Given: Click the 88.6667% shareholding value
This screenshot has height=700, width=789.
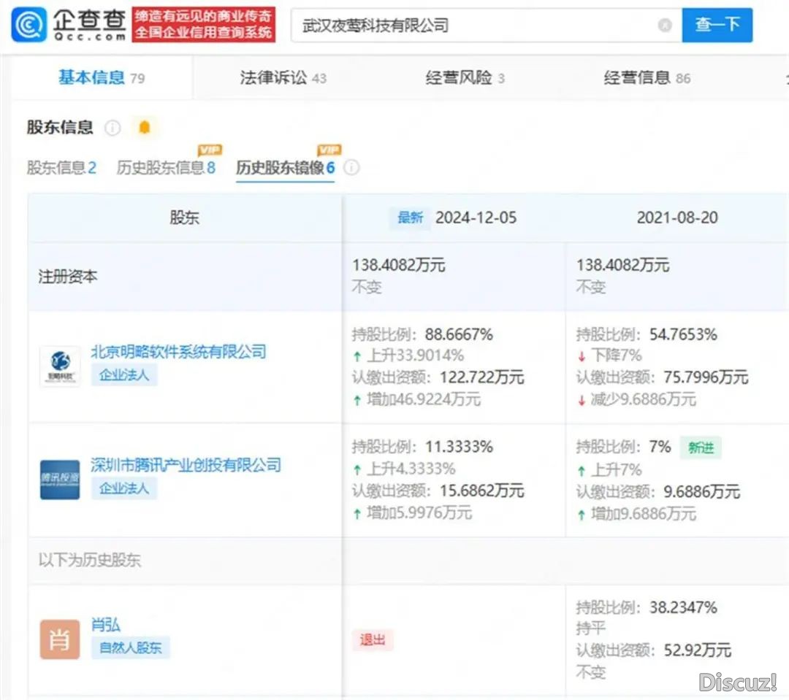Looking at the screenshot, I should (459, 334).
